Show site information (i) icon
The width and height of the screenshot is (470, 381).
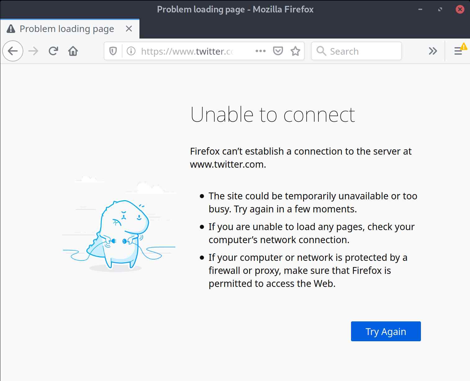point(131,51)
